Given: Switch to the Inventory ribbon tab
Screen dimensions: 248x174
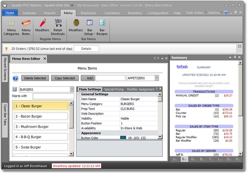Looking at the screenshot, I should [134, 13].
